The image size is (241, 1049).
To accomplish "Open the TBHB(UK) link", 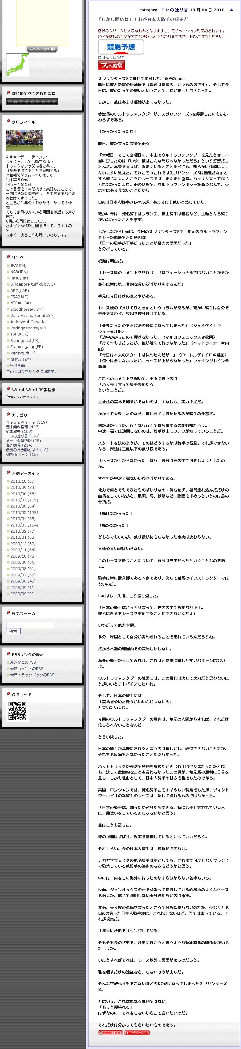I will pos(19,334).
